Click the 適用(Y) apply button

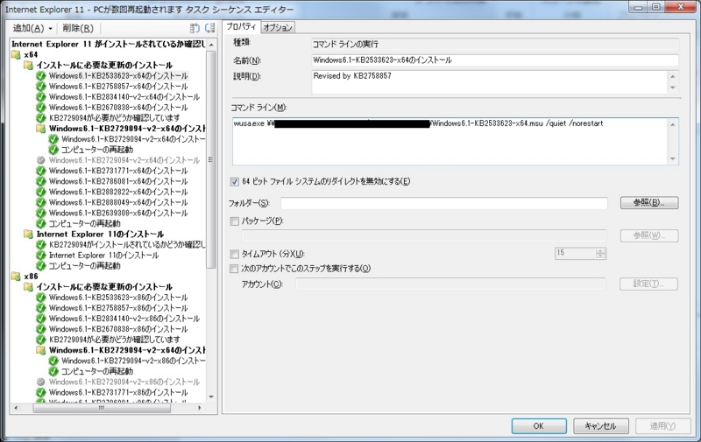click(662, 426)
